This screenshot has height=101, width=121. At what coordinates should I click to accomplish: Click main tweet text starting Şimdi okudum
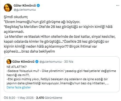pyautogui.click(x=16, y=17)
